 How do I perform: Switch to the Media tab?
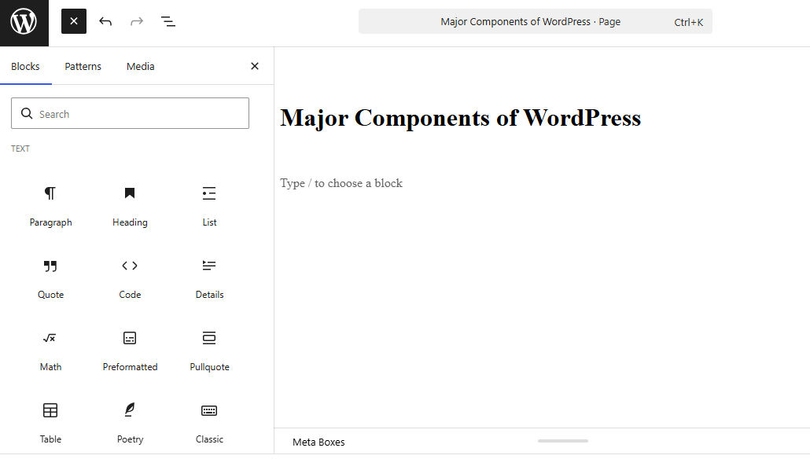(141, 66)
